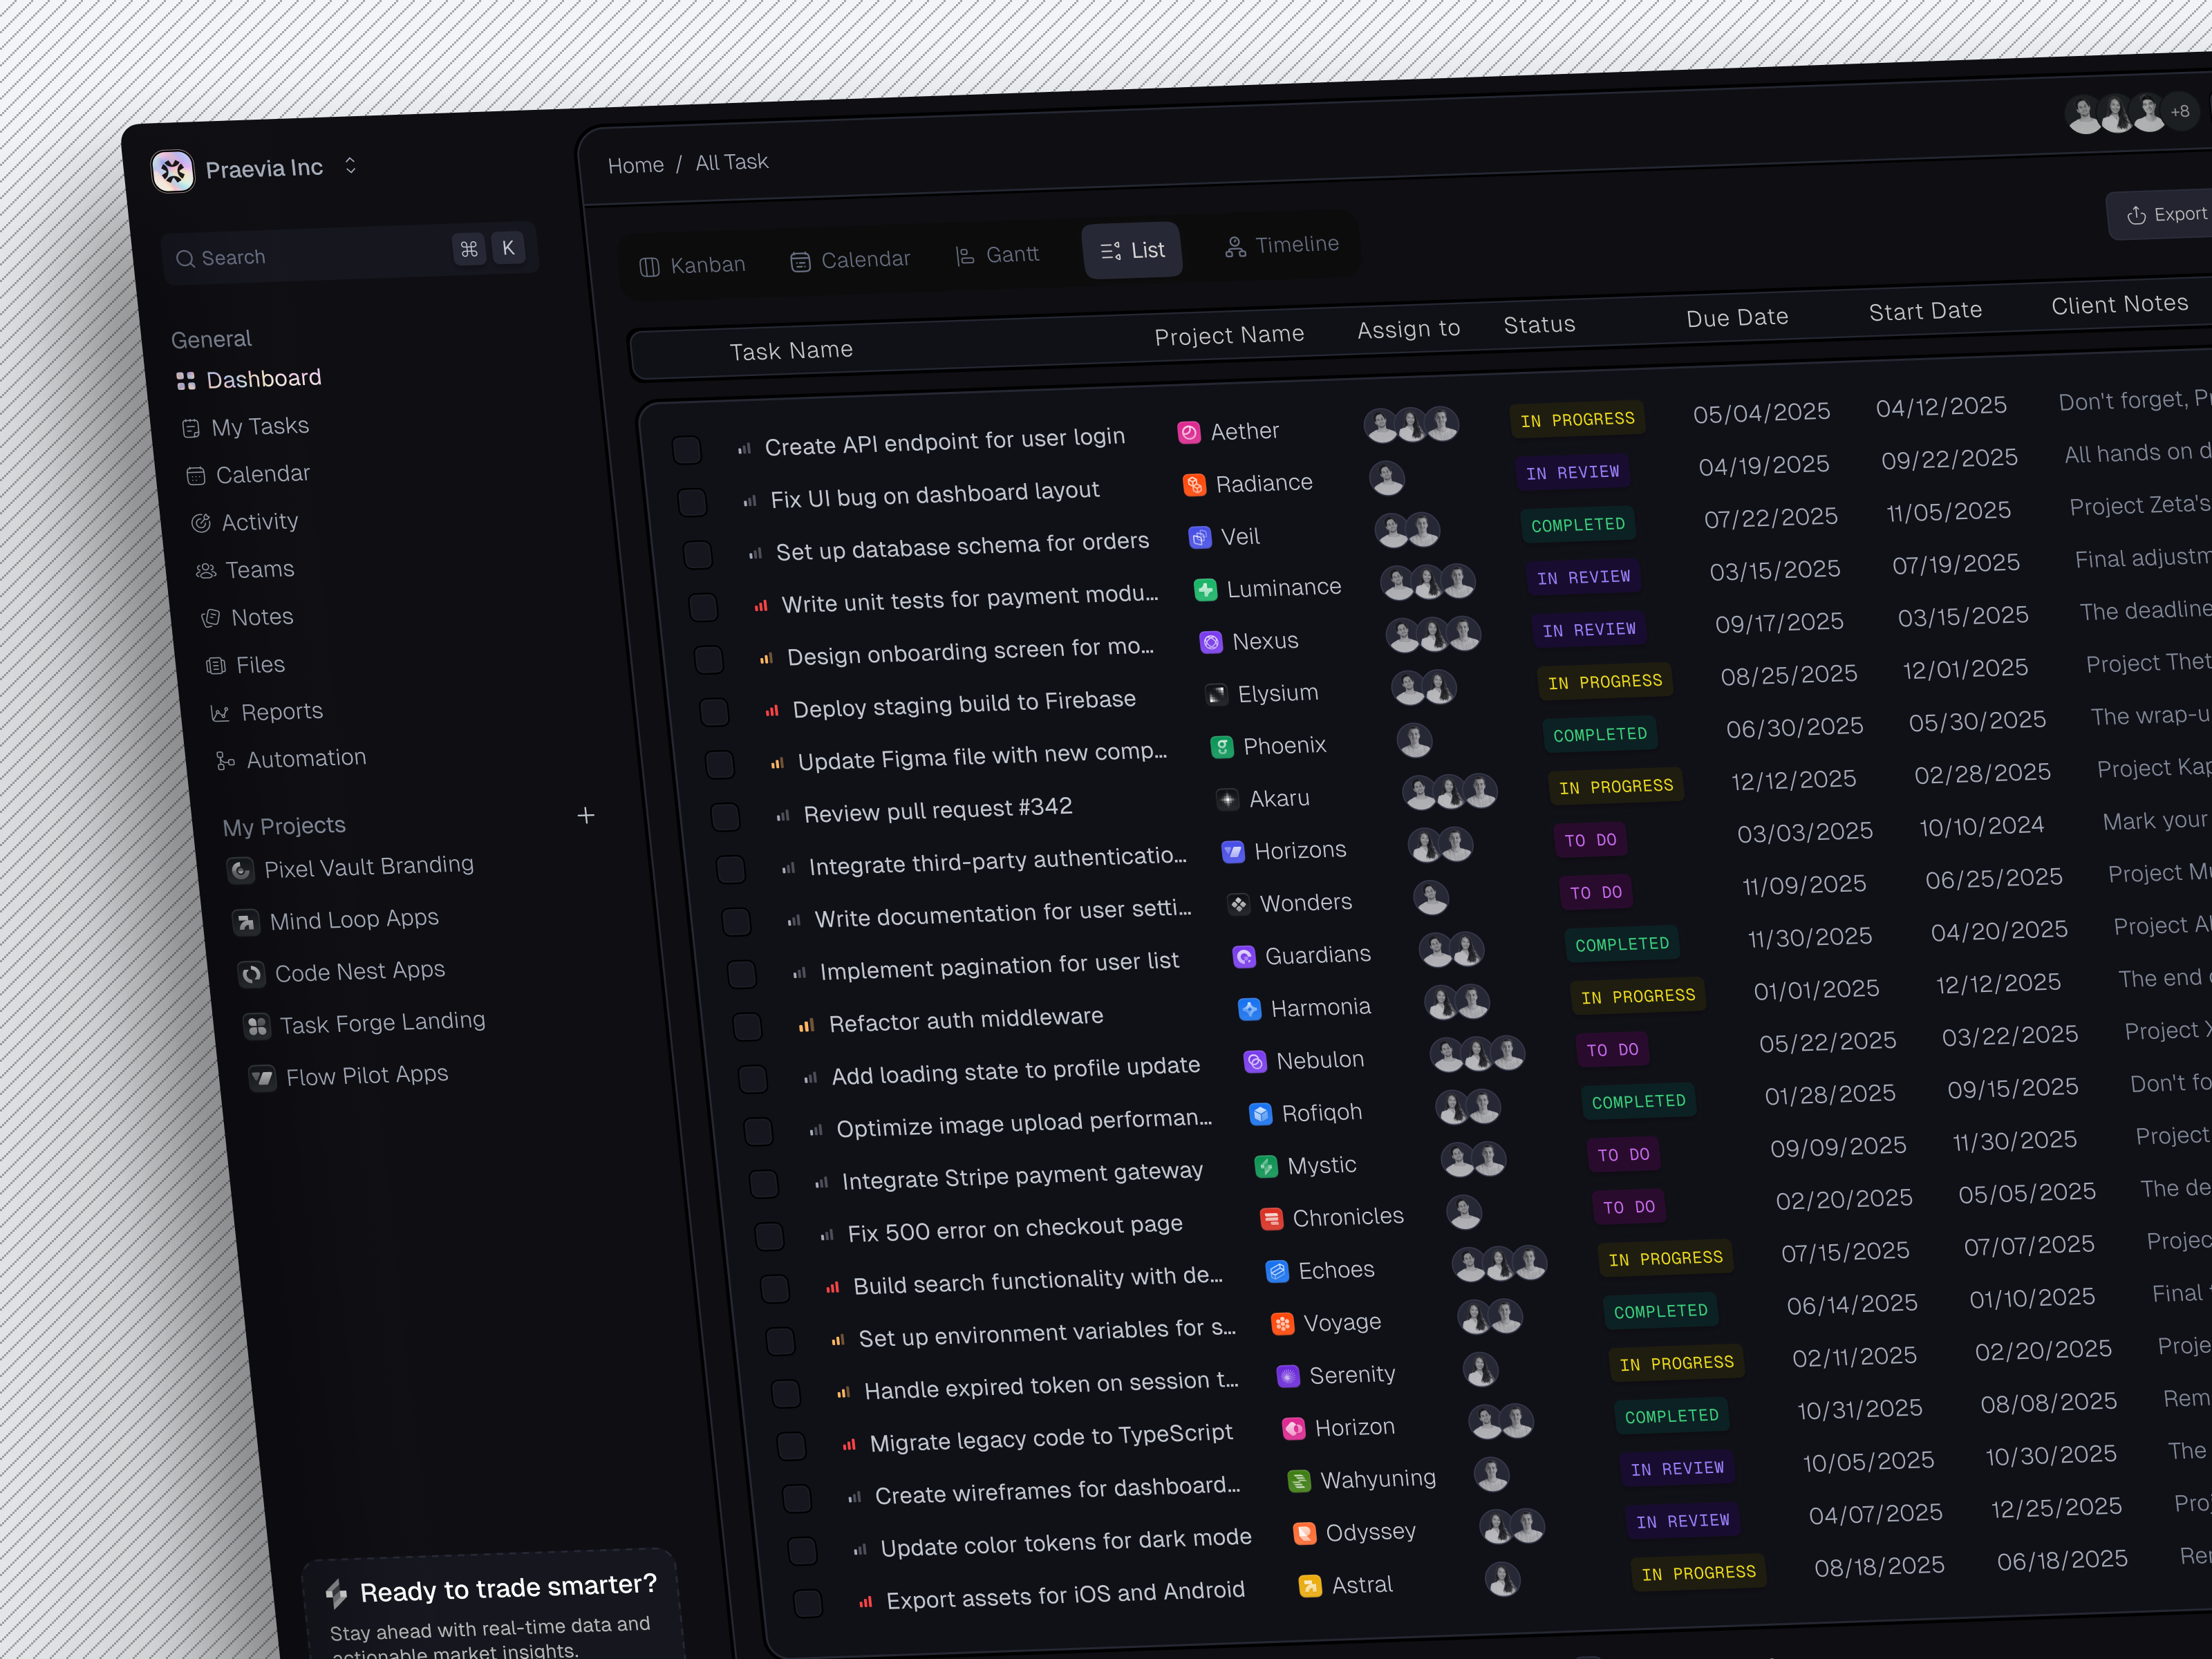Click the In Progress badge for Aether task

coord(1577,420)
